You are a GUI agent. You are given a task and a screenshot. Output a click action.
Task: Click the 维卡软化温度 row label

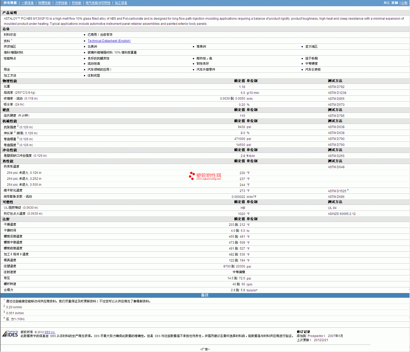tap(13, 190)
